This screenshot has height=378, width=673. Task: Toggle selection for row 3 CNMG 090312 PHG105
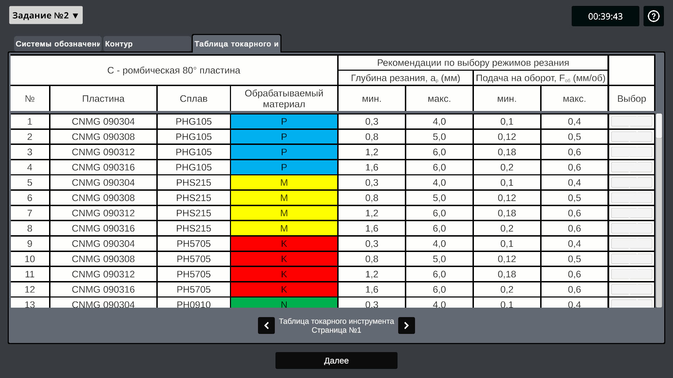tap(631, 152)
